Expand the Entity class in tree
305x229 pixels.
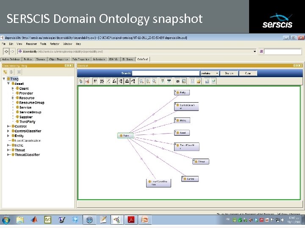click(8, 136)
